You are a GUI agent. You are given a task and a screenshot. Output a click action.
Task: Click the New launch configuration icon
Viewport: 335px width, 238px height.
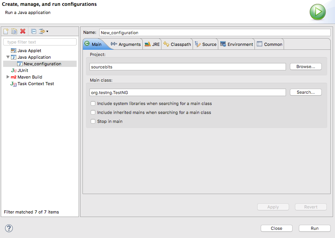[x=6, y=31]
